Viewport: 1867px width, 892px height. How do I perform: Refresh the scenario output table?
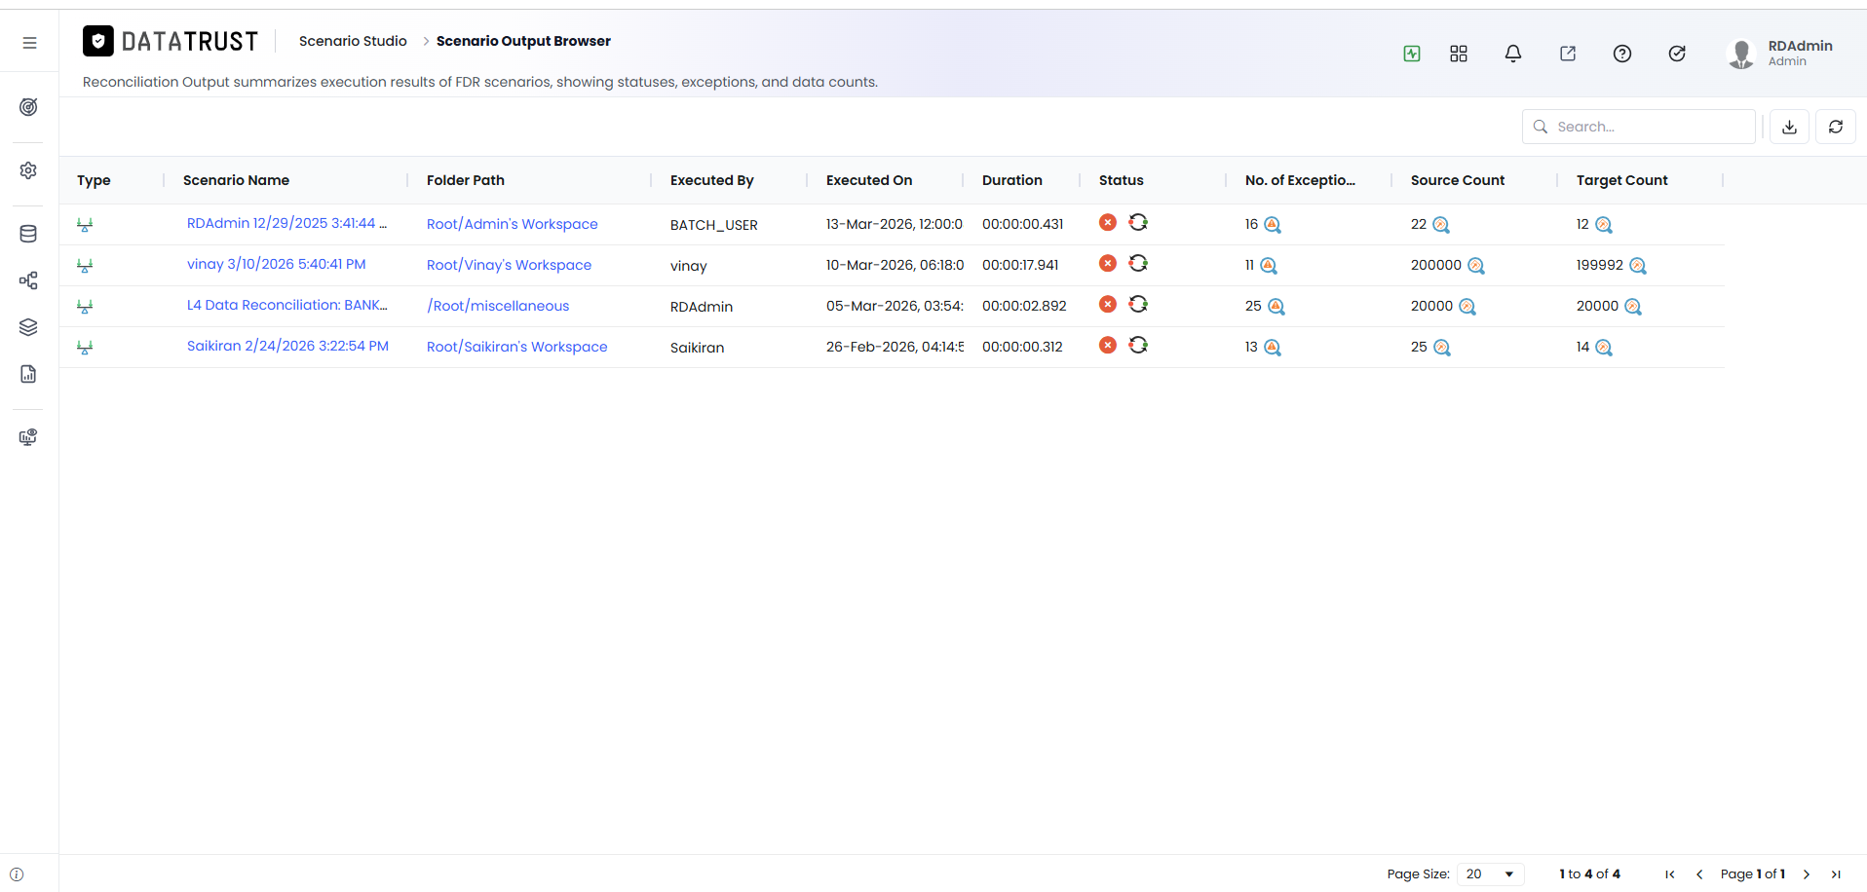(1836, 127)
